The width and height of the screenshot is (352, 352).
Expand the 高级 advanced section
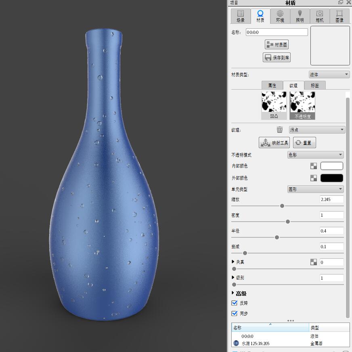(233, 293)
